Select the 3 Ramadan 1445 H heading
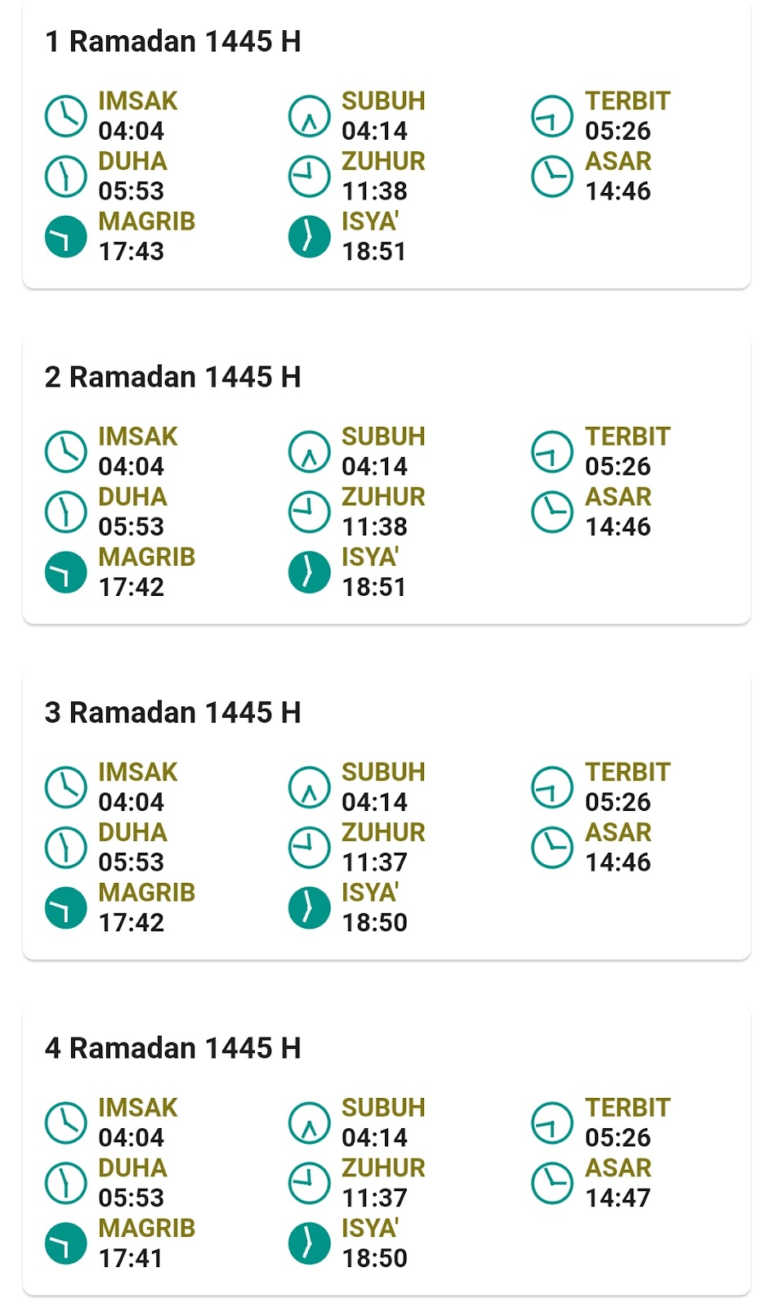The width and height of the screenshot is (773, 1308). click(173, 712)
